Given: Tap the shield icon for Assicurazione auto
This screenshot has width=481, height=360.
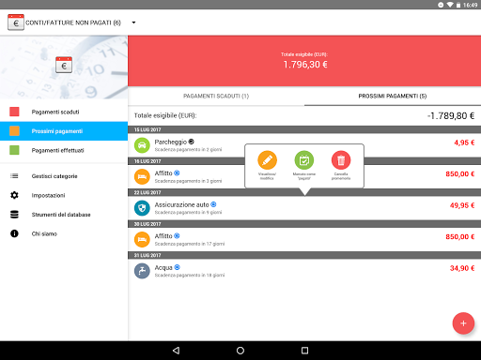Looking at the screenshot, I should [x=142, y=208].
